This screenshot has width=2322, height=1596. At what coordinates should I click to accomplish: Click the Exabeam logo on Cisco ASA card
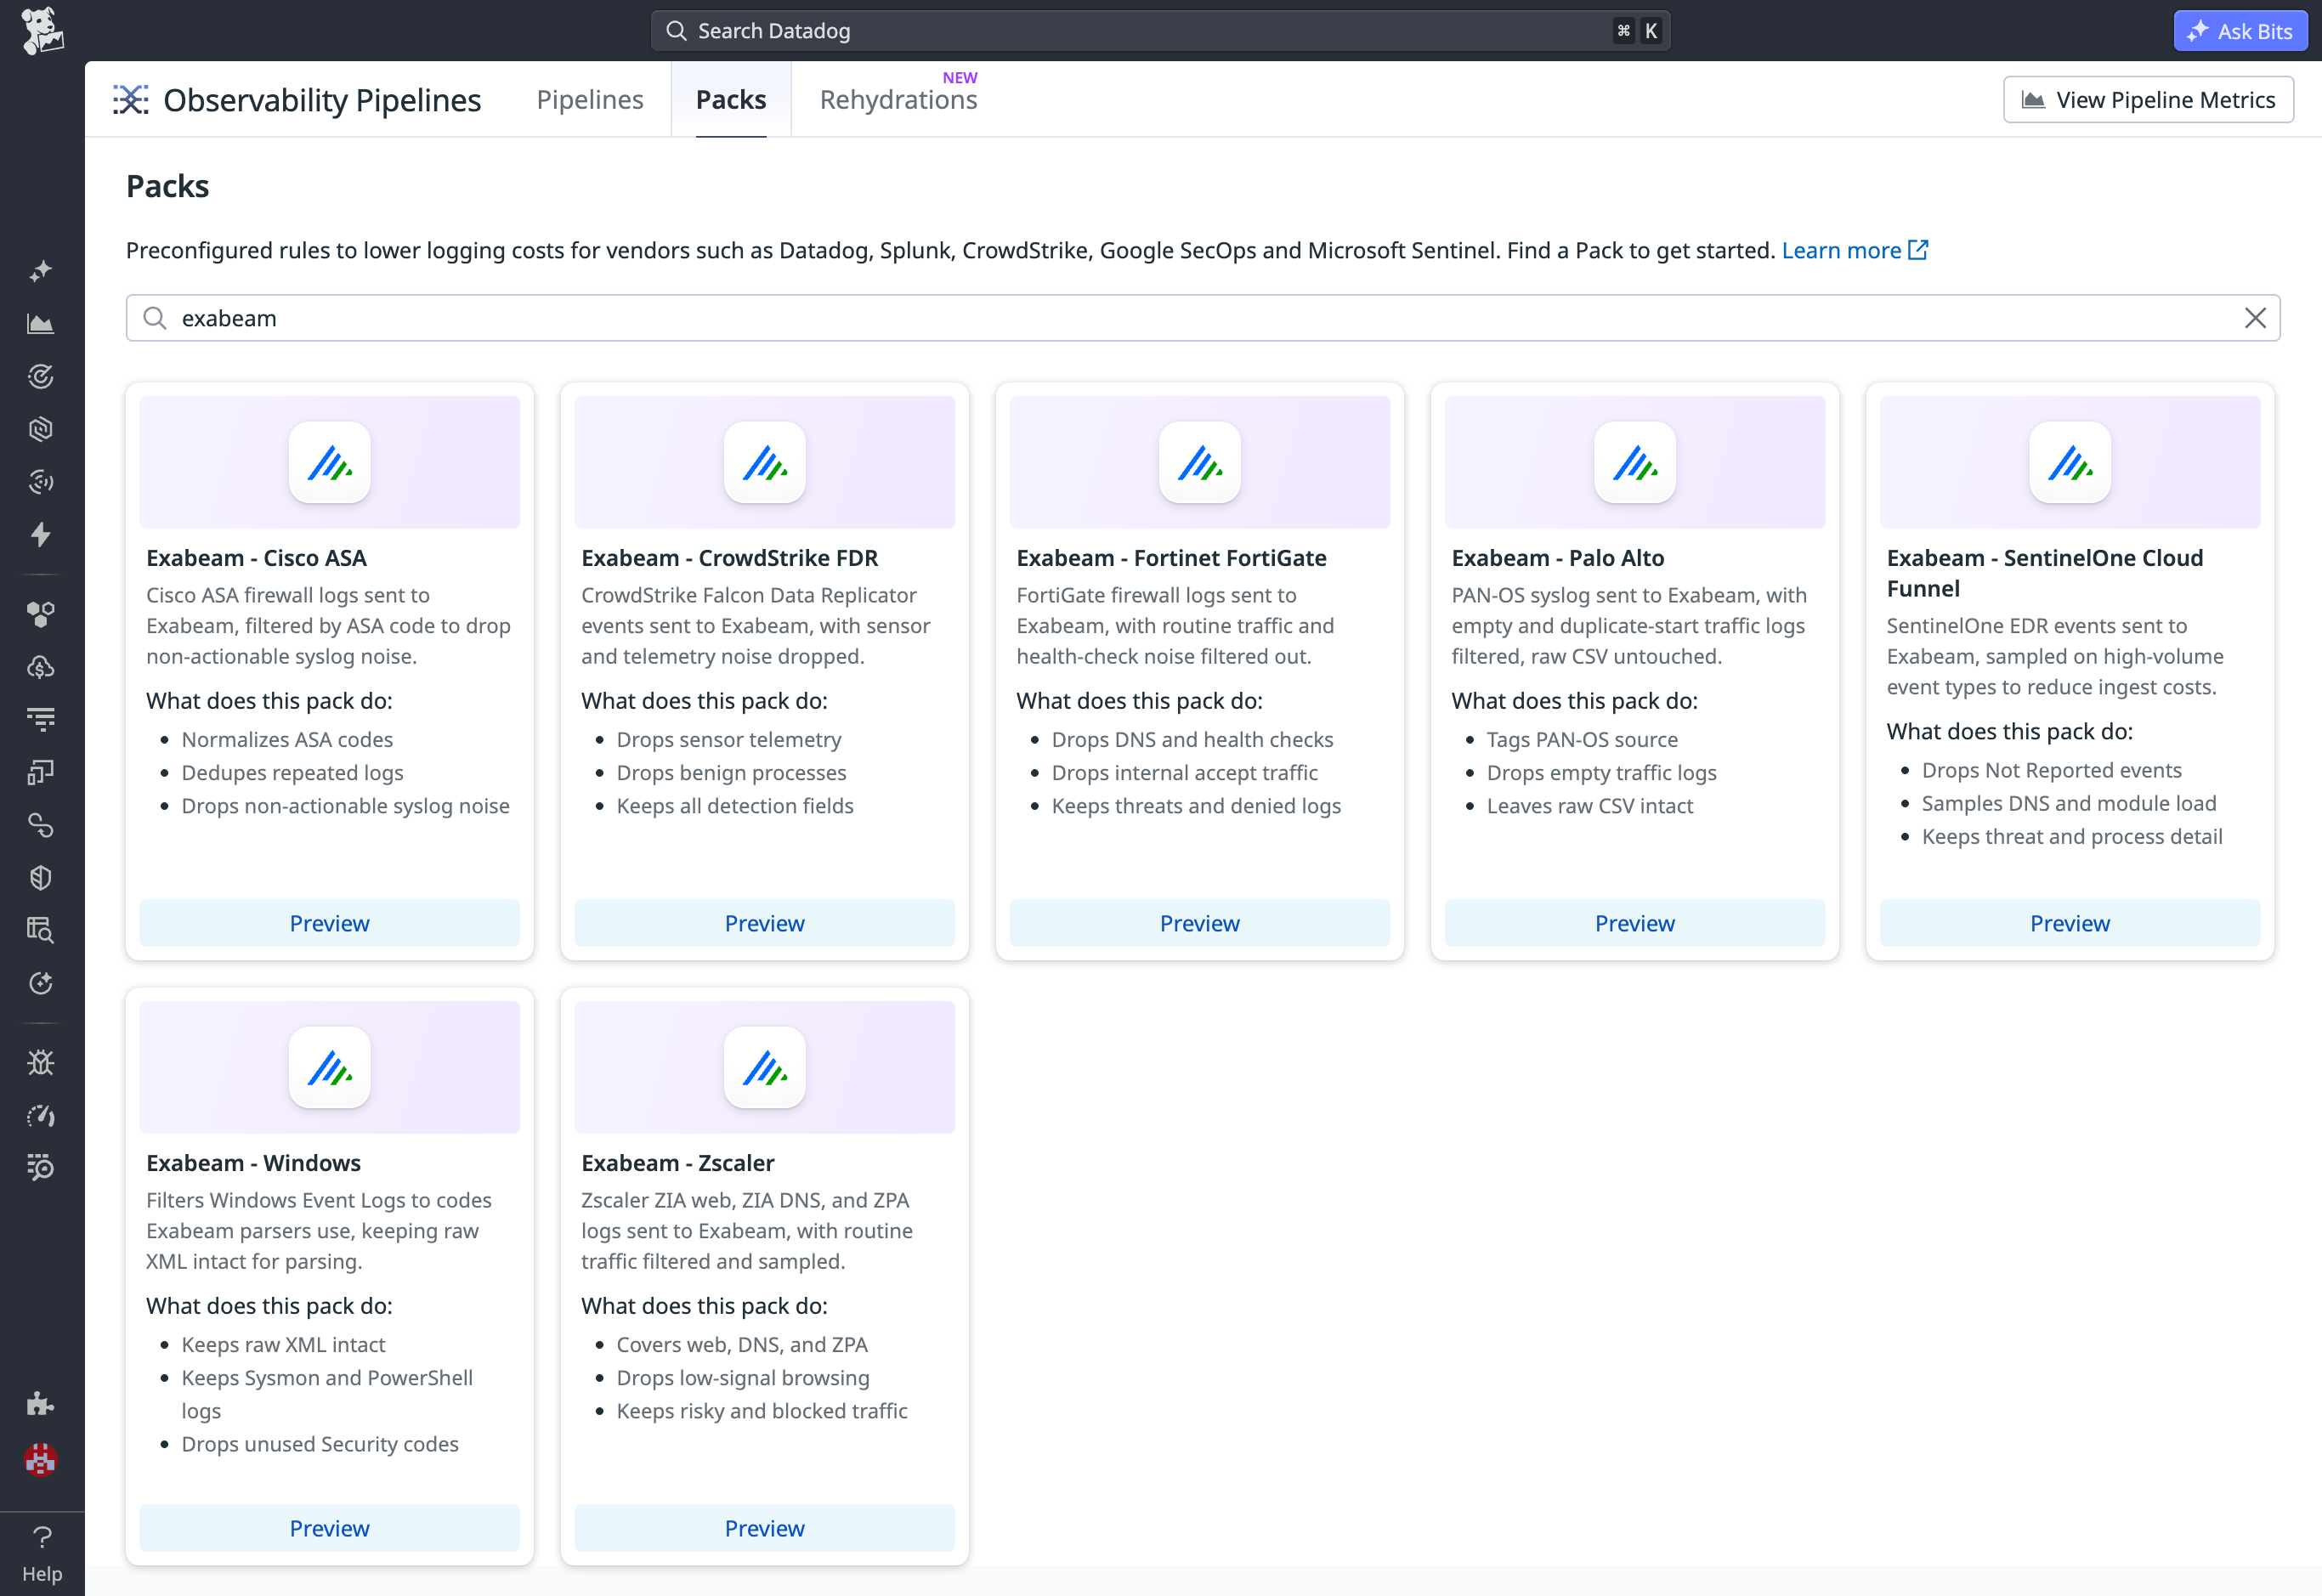[x=329, y=462]
